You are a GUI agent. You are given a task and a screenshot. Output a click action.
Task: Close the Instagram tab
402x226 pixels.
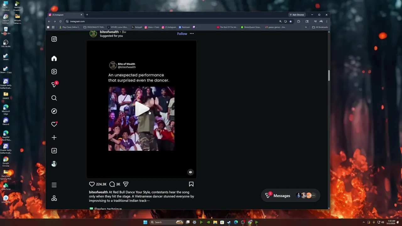[x=81, y=15]
